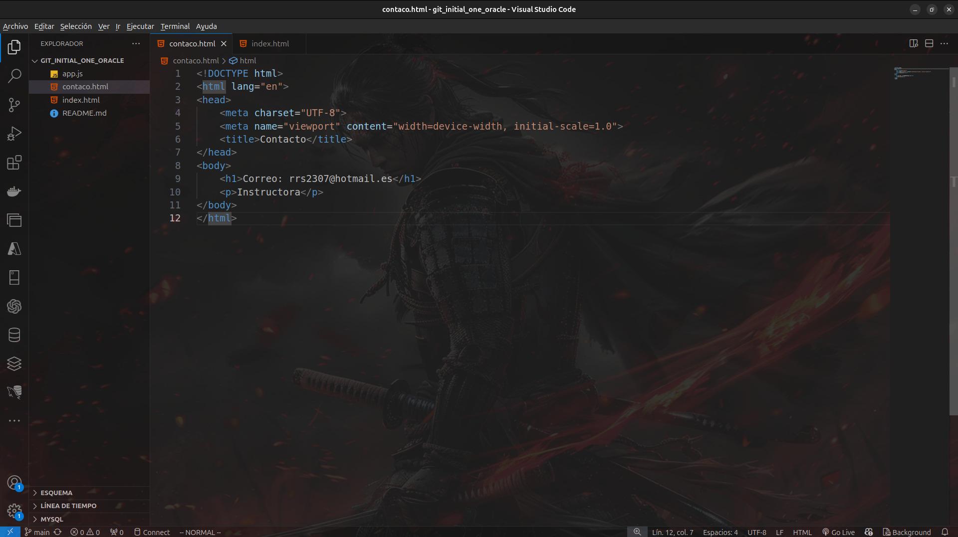Open more editor actions ellipsis

coord(944,43)
